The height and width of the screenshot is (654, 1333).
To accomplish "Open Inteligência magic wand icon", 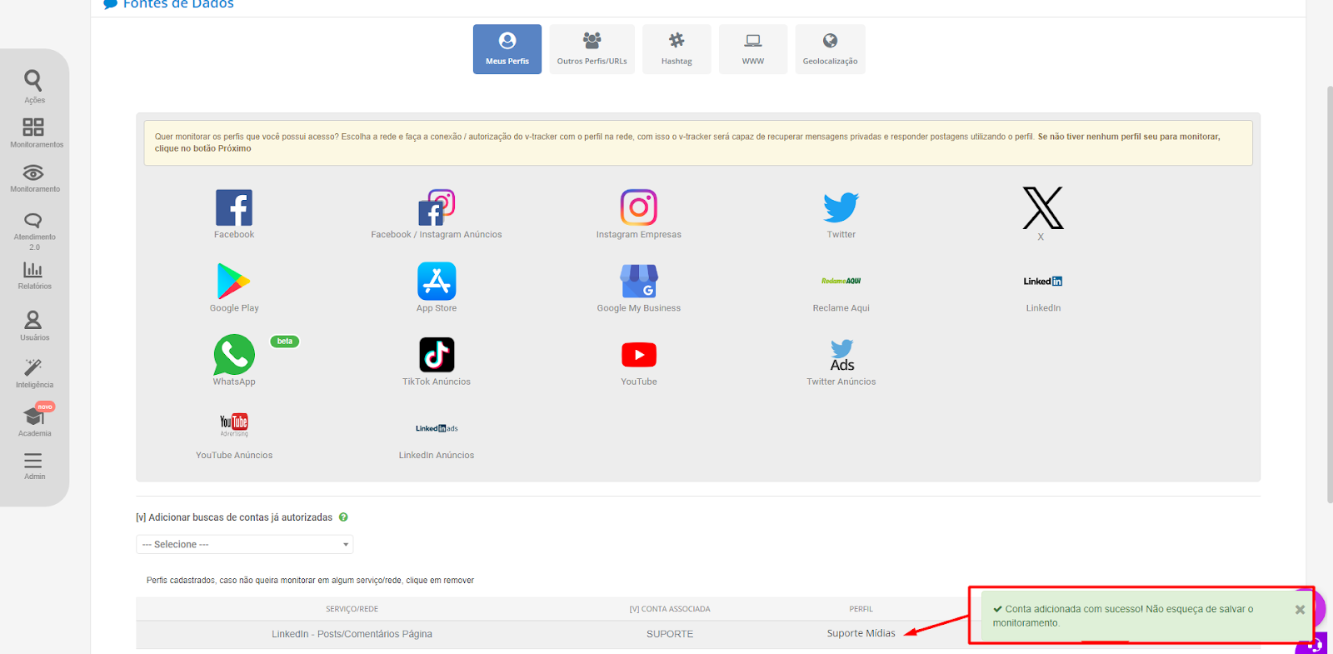I will (x=33, y=367).
